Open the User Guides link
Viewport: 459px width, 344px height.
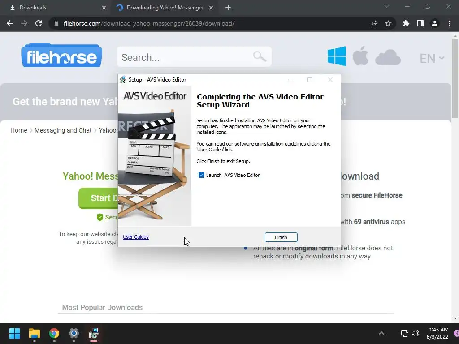136,237
